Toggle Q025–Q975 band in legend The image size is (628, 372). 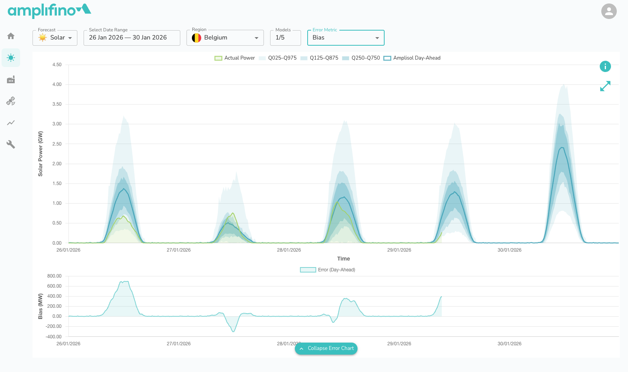[278, 58]
